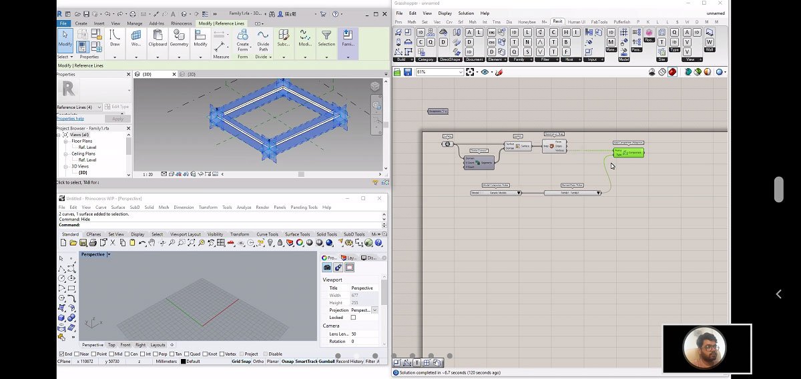Open the Grasshopper zoom percentage dropdown
Image resolution: width=801 pixels, height=379 pixels.
[x=460, y=72]
